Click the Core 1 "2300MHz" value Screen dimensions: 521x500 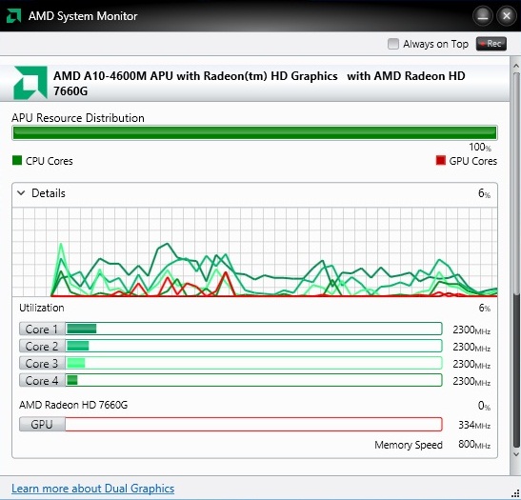pos(471,330)
